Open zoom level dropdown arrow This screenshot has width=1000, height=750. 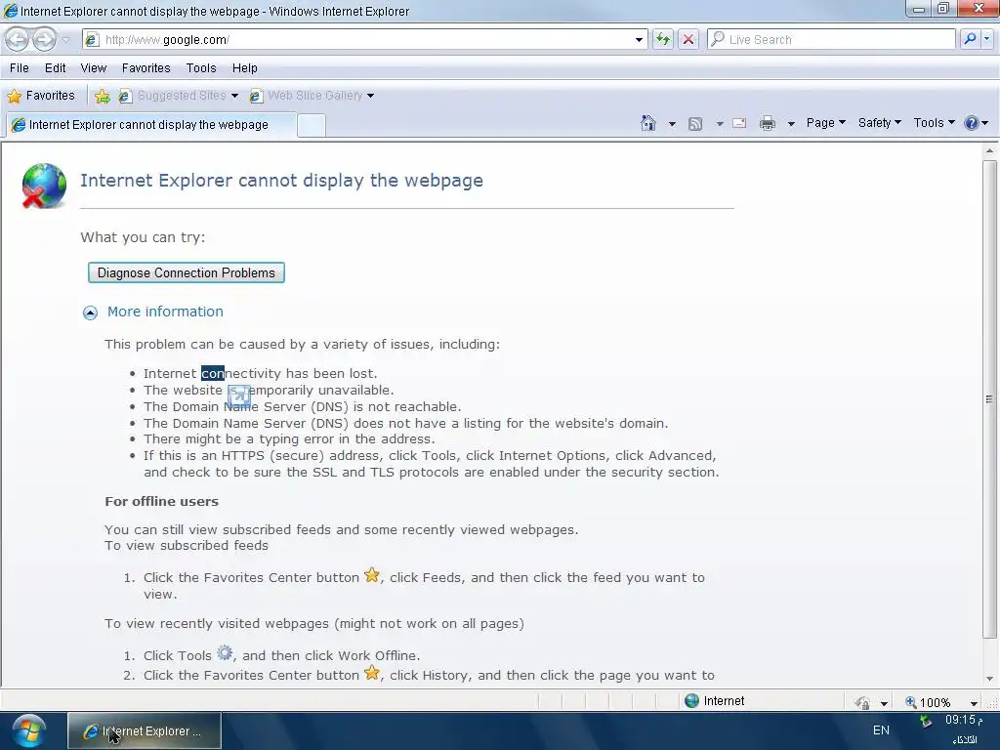pos(974,703)
